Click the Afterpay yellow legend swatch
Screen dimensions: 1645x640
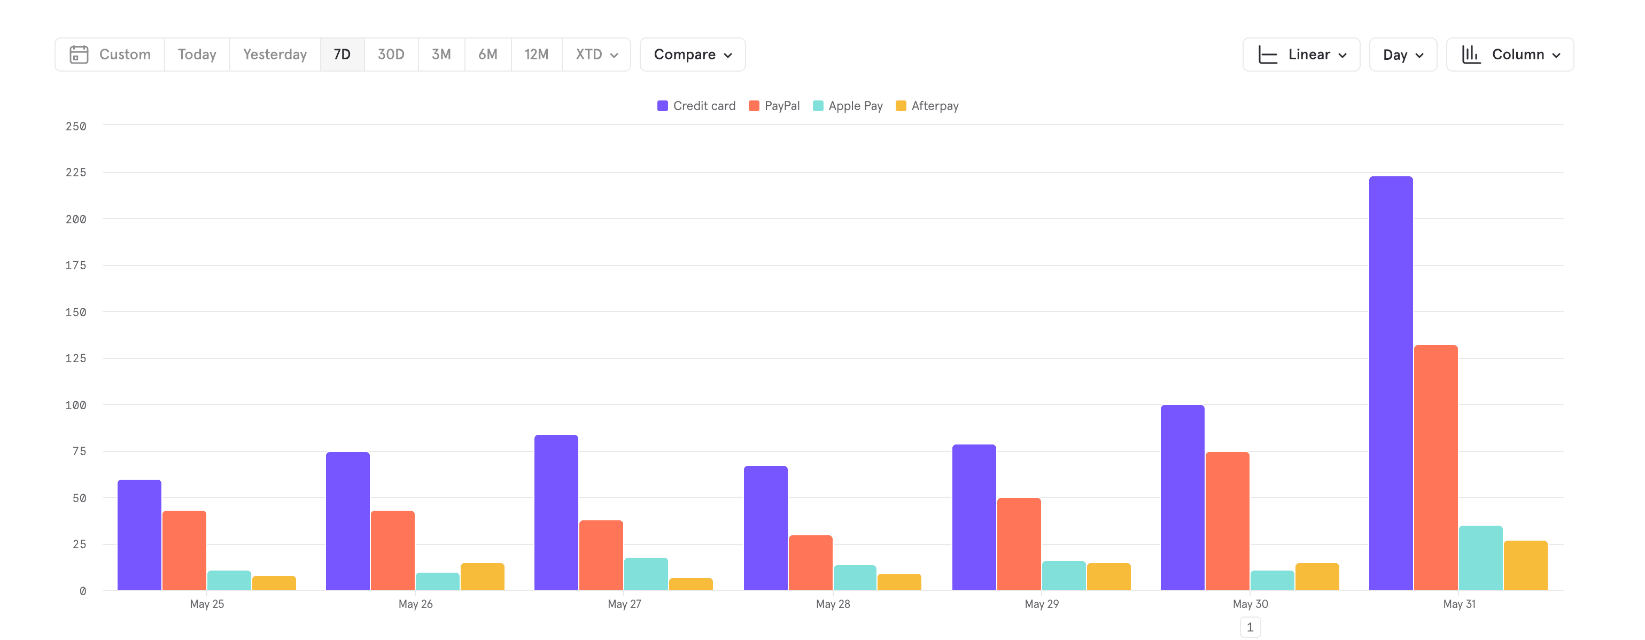[x=901, y=105]
